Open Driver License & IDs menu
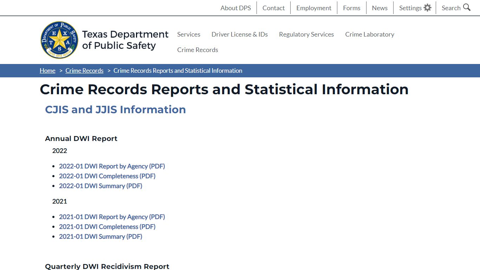480x270 pixels. pyautogui.click(x=240, y=34)
